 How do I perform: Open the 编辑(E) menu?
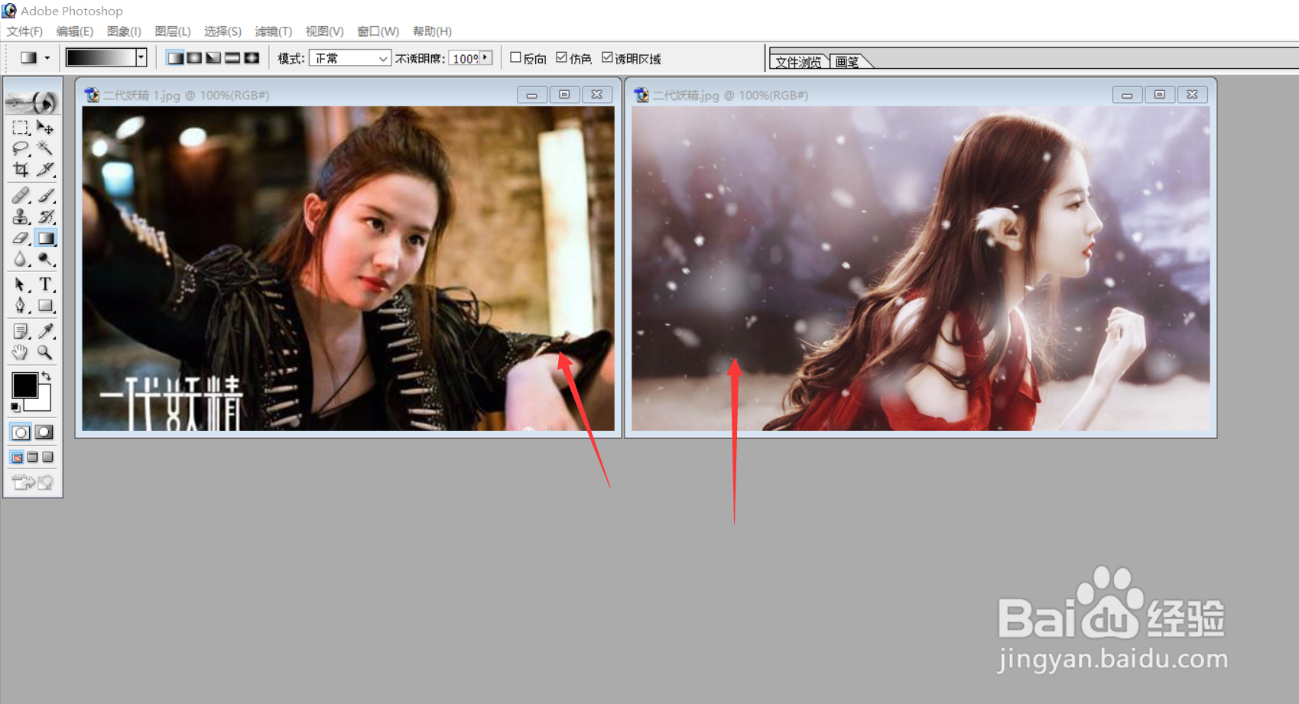(x=75, y=31)
